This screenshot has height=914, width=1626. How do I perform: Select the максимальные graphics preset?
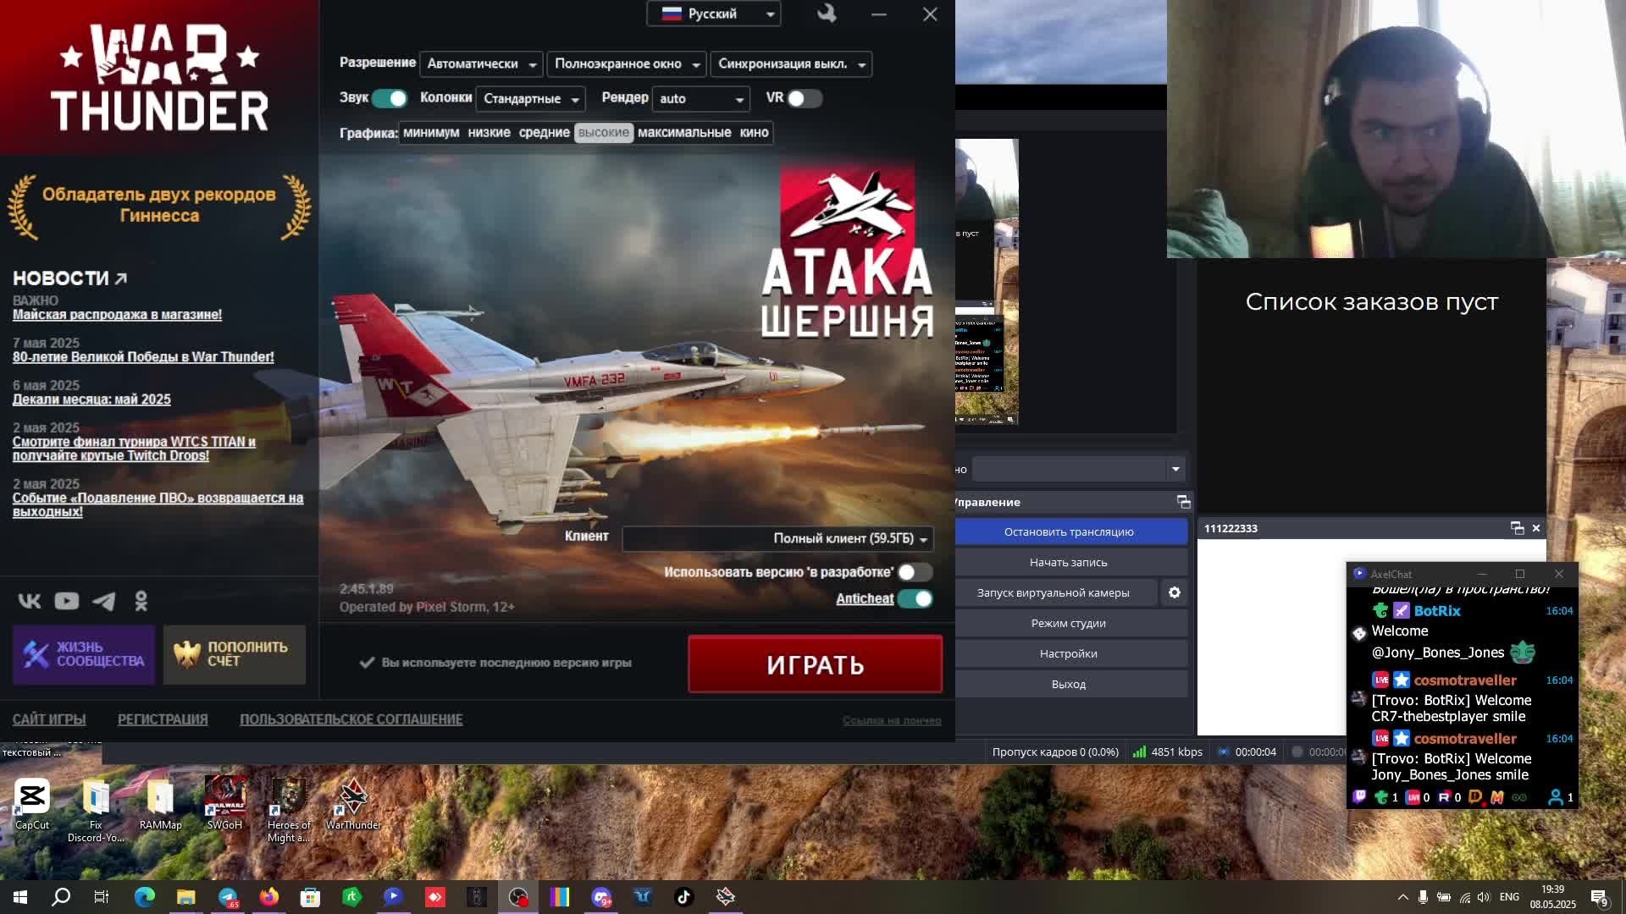pos(684,132)
